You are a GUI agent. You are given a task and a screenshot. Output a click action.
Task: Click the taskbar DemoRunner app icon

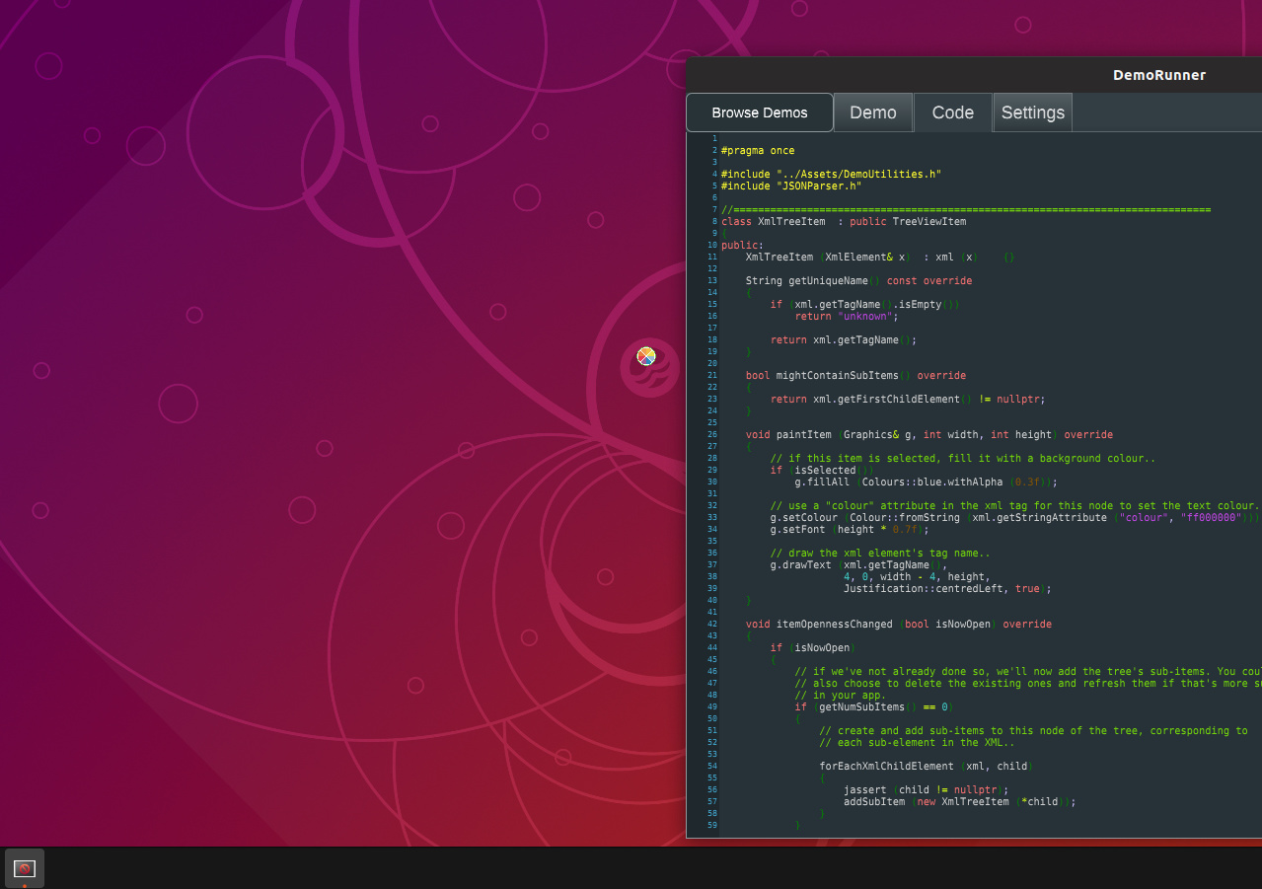click(x=25, y=868)
